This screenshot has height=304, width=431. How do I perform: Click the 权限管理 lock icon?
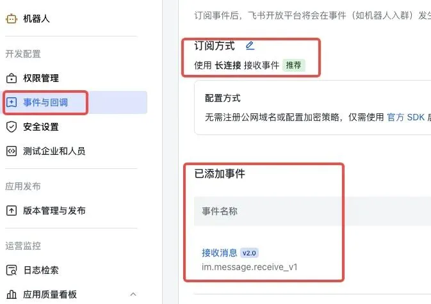tap(11, 78)
